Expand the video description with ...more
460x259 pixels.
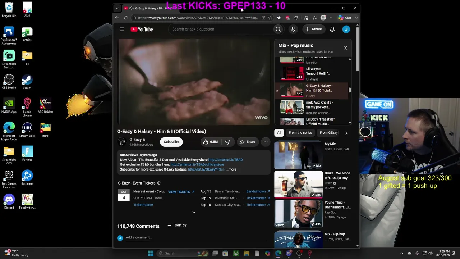pyautogui.click(x=231, y=169)
